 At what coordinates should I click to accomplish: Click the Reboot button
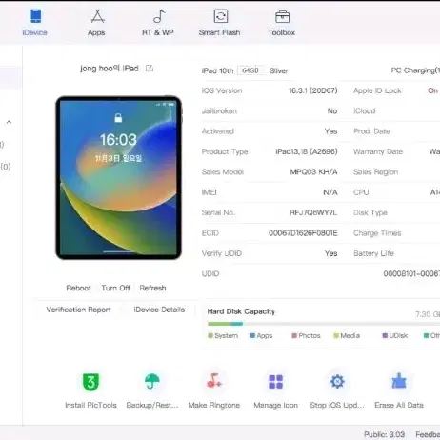(78, 288)
